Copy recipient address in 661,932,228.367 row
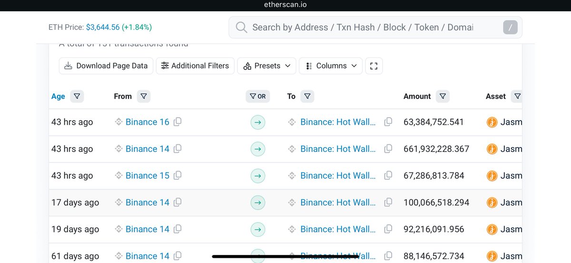571x263 pixels. [388, 149]
